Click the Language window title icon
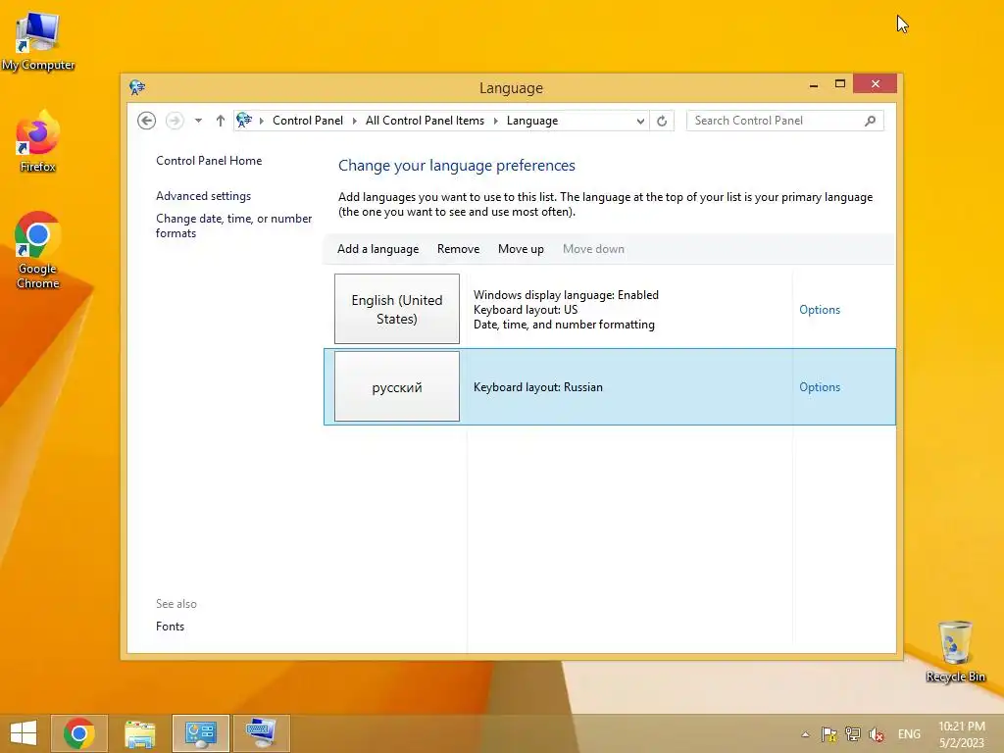This screenshot has height=753, width=1004. pyautogui.click(x=137, y=87)
